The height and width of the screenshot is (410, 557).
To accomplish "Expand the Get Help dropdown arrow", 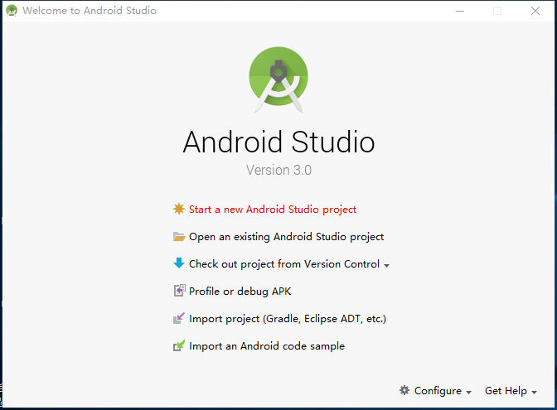I will pos(534,393).
